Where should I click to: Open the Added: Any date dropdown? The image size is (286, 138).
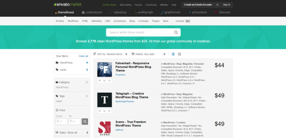click(148, 54)
